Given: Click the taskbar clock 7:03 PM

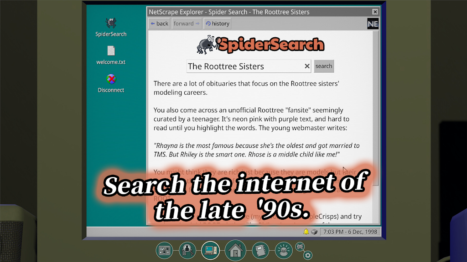Looking at the screenshot, I should [350, 232].
